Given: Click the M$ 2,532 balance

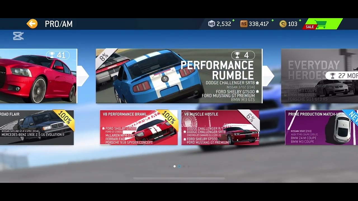Looking at the screenshot, I should (x=224, y=24).
